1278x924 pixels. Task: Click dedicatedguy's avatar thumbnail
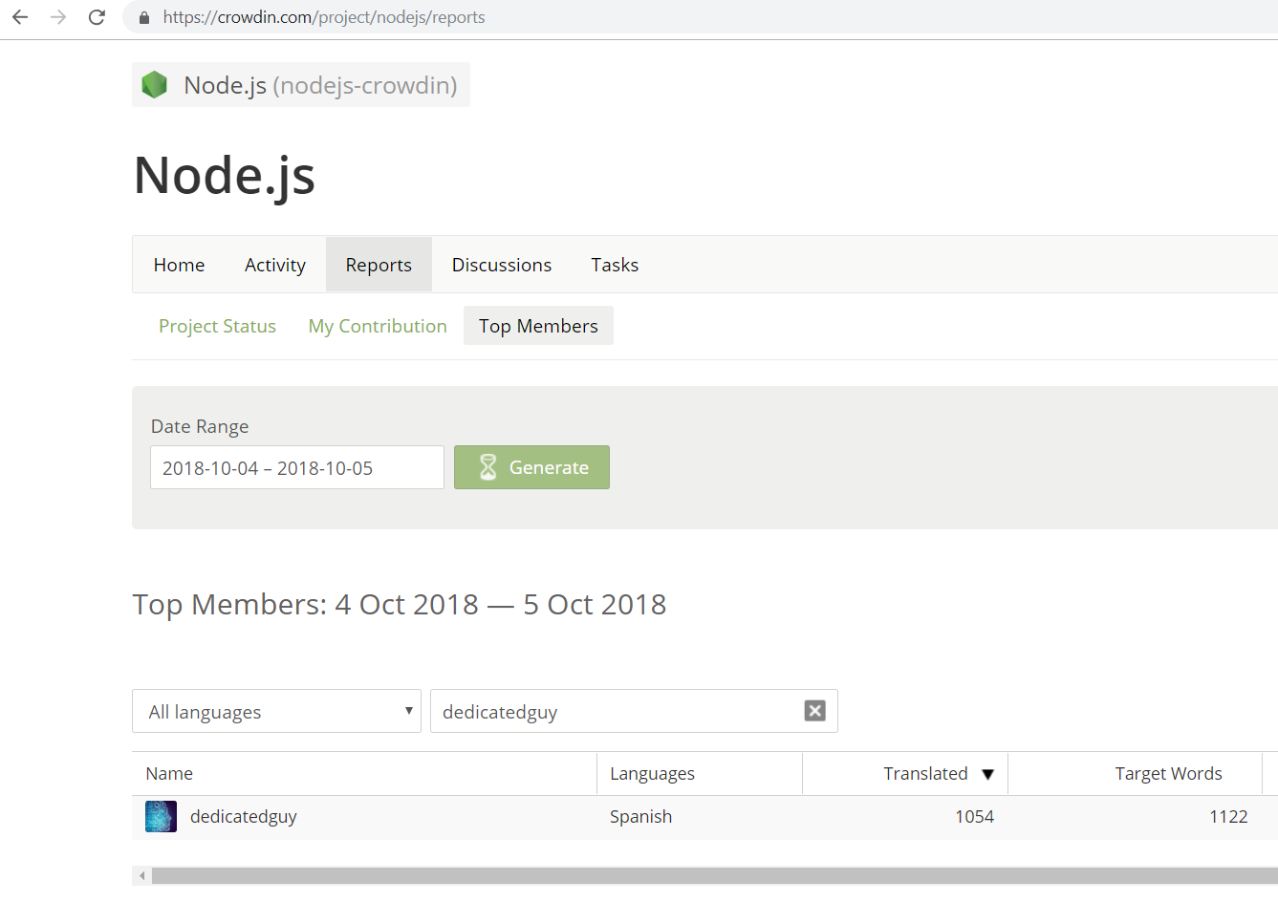click(x=161, y=817)
